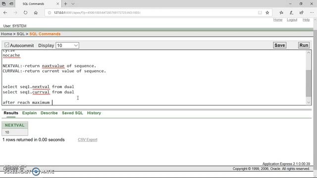Screen dimensions: 317x178
Task: Click the SQL editor scroll up arrow
Action: tap(309, 53)
